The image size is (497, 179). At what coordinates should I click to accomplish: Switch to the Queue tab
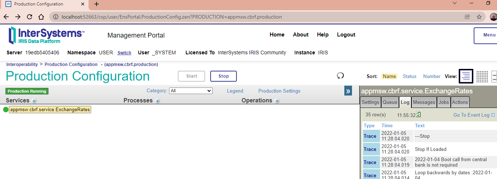tap(390, 102)
